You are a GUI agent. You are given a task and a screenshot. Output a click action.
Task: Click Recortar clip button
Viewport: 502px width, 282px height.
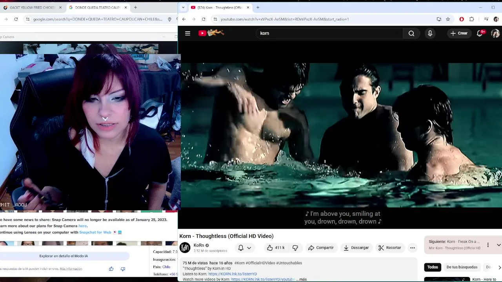pyautogui.click(x=389, y=248)
